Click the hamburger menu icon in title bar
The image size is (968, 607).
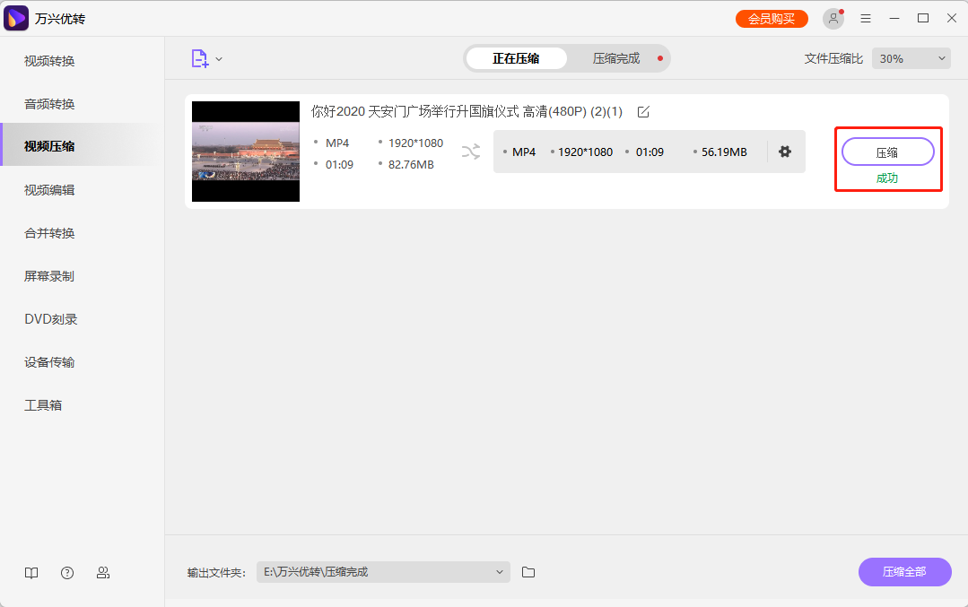click(865, 17)
